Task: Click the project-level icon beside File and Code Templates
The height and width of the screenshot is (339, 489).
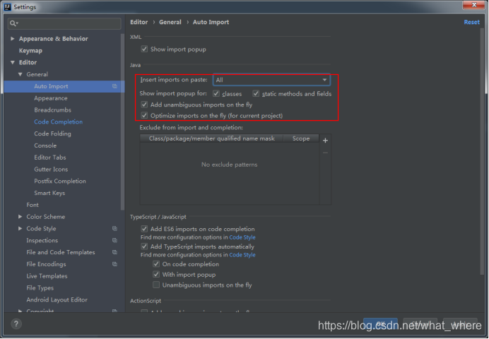Action: tap(114, 252)
